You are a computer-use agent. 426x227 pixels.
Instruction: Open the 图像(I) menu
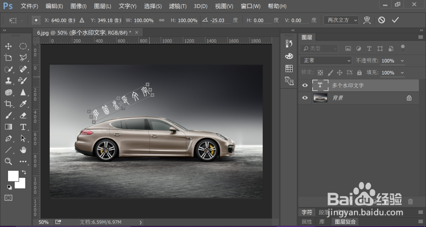[x=78, y=6]
